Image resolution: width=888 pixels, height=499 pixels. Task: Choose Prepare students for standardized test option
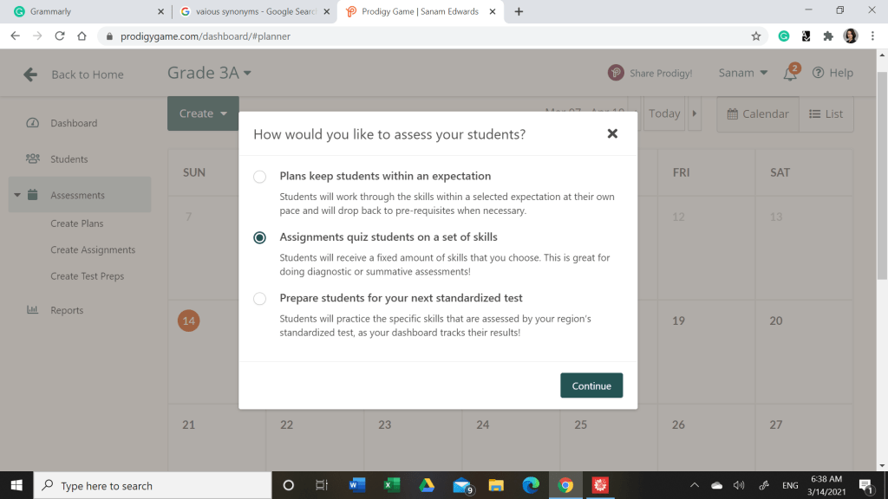pyautogui.click(x=259, y=299)
